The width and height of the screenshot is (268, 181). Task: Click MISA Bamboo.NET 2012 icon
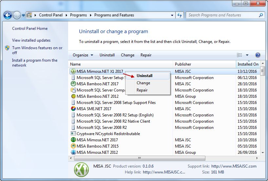73,96
